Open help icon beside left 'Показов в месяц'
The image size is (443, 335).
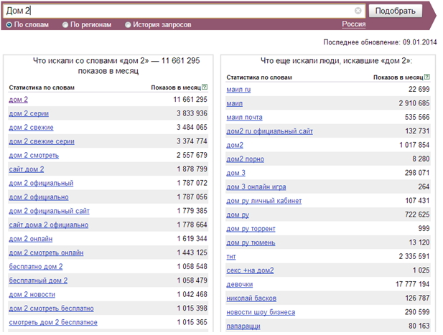tap(205, 87)
